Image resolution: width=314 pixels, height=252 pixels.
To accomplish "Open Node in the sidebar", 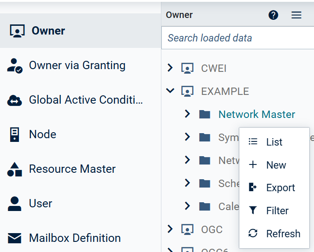I will click(80, 135).
